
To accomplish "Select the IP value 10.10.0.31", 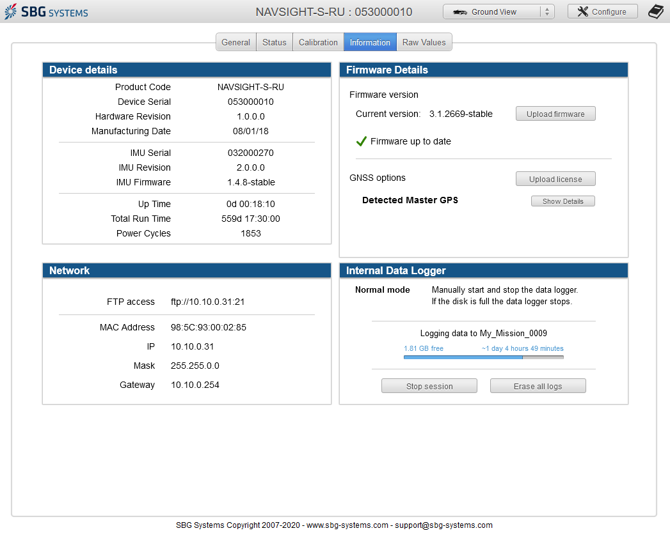I will click(x=192, y=346).
